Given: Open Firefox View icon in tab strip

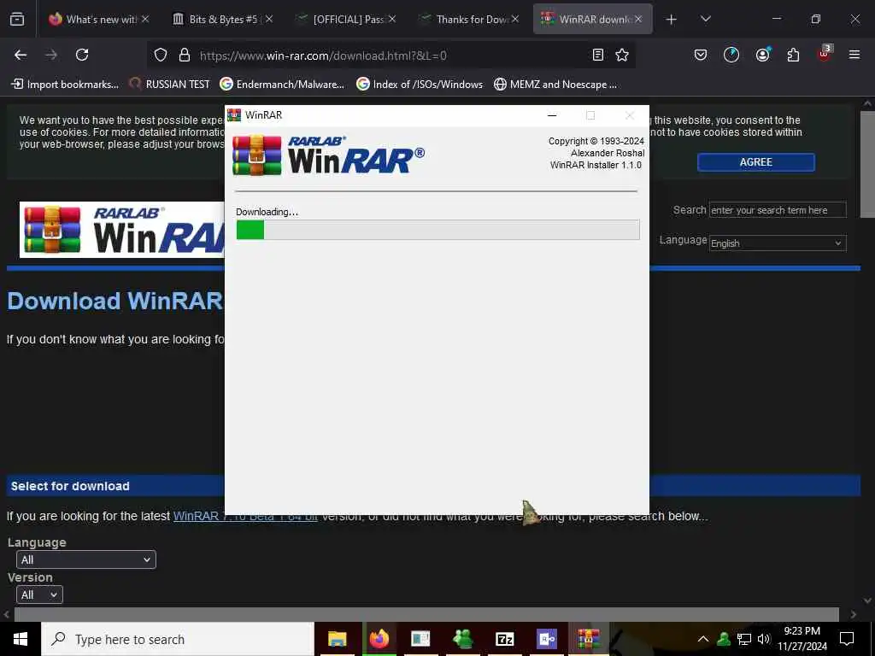Looking at the screenshot, I should pos(17,19).
